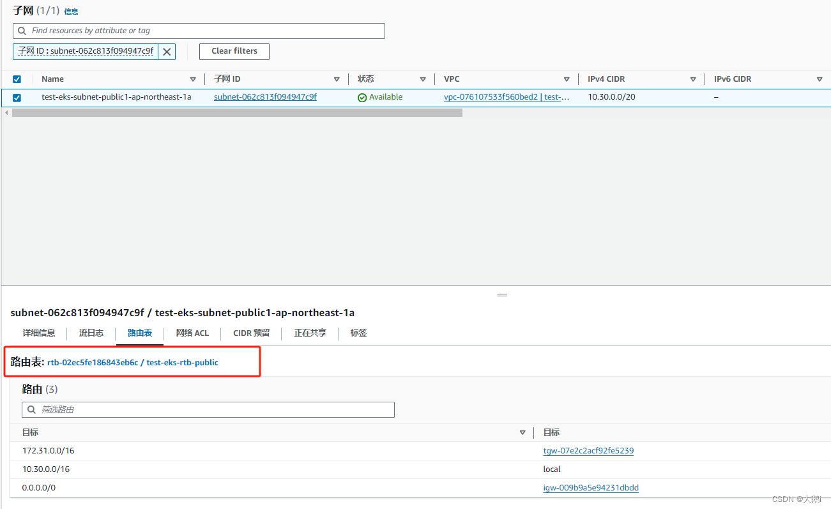Open the 正在共享 tab
The height and width of the screenshot is (509, 831).
tap(310, 333)
